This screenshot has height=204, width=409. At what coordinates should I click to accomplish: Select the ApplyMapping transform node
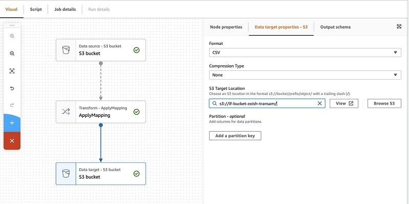click(101, 112)
